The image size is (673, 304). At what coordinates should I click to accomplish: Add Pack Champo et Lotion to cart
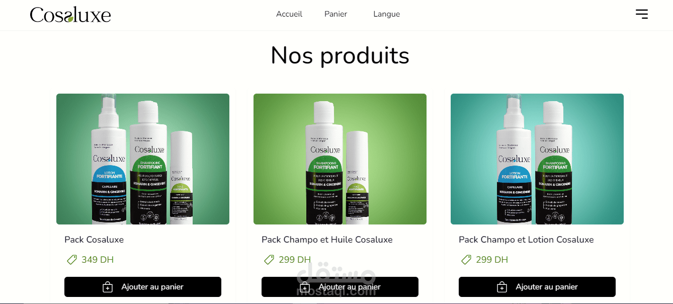[x=537, y=287]
